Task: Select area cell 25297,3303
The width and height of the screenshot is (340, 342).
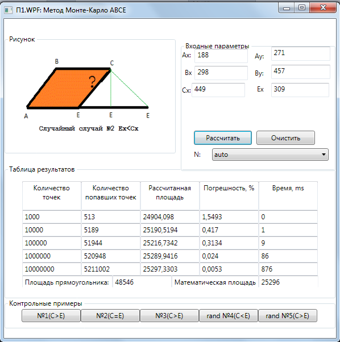Action: click(170, 269)
